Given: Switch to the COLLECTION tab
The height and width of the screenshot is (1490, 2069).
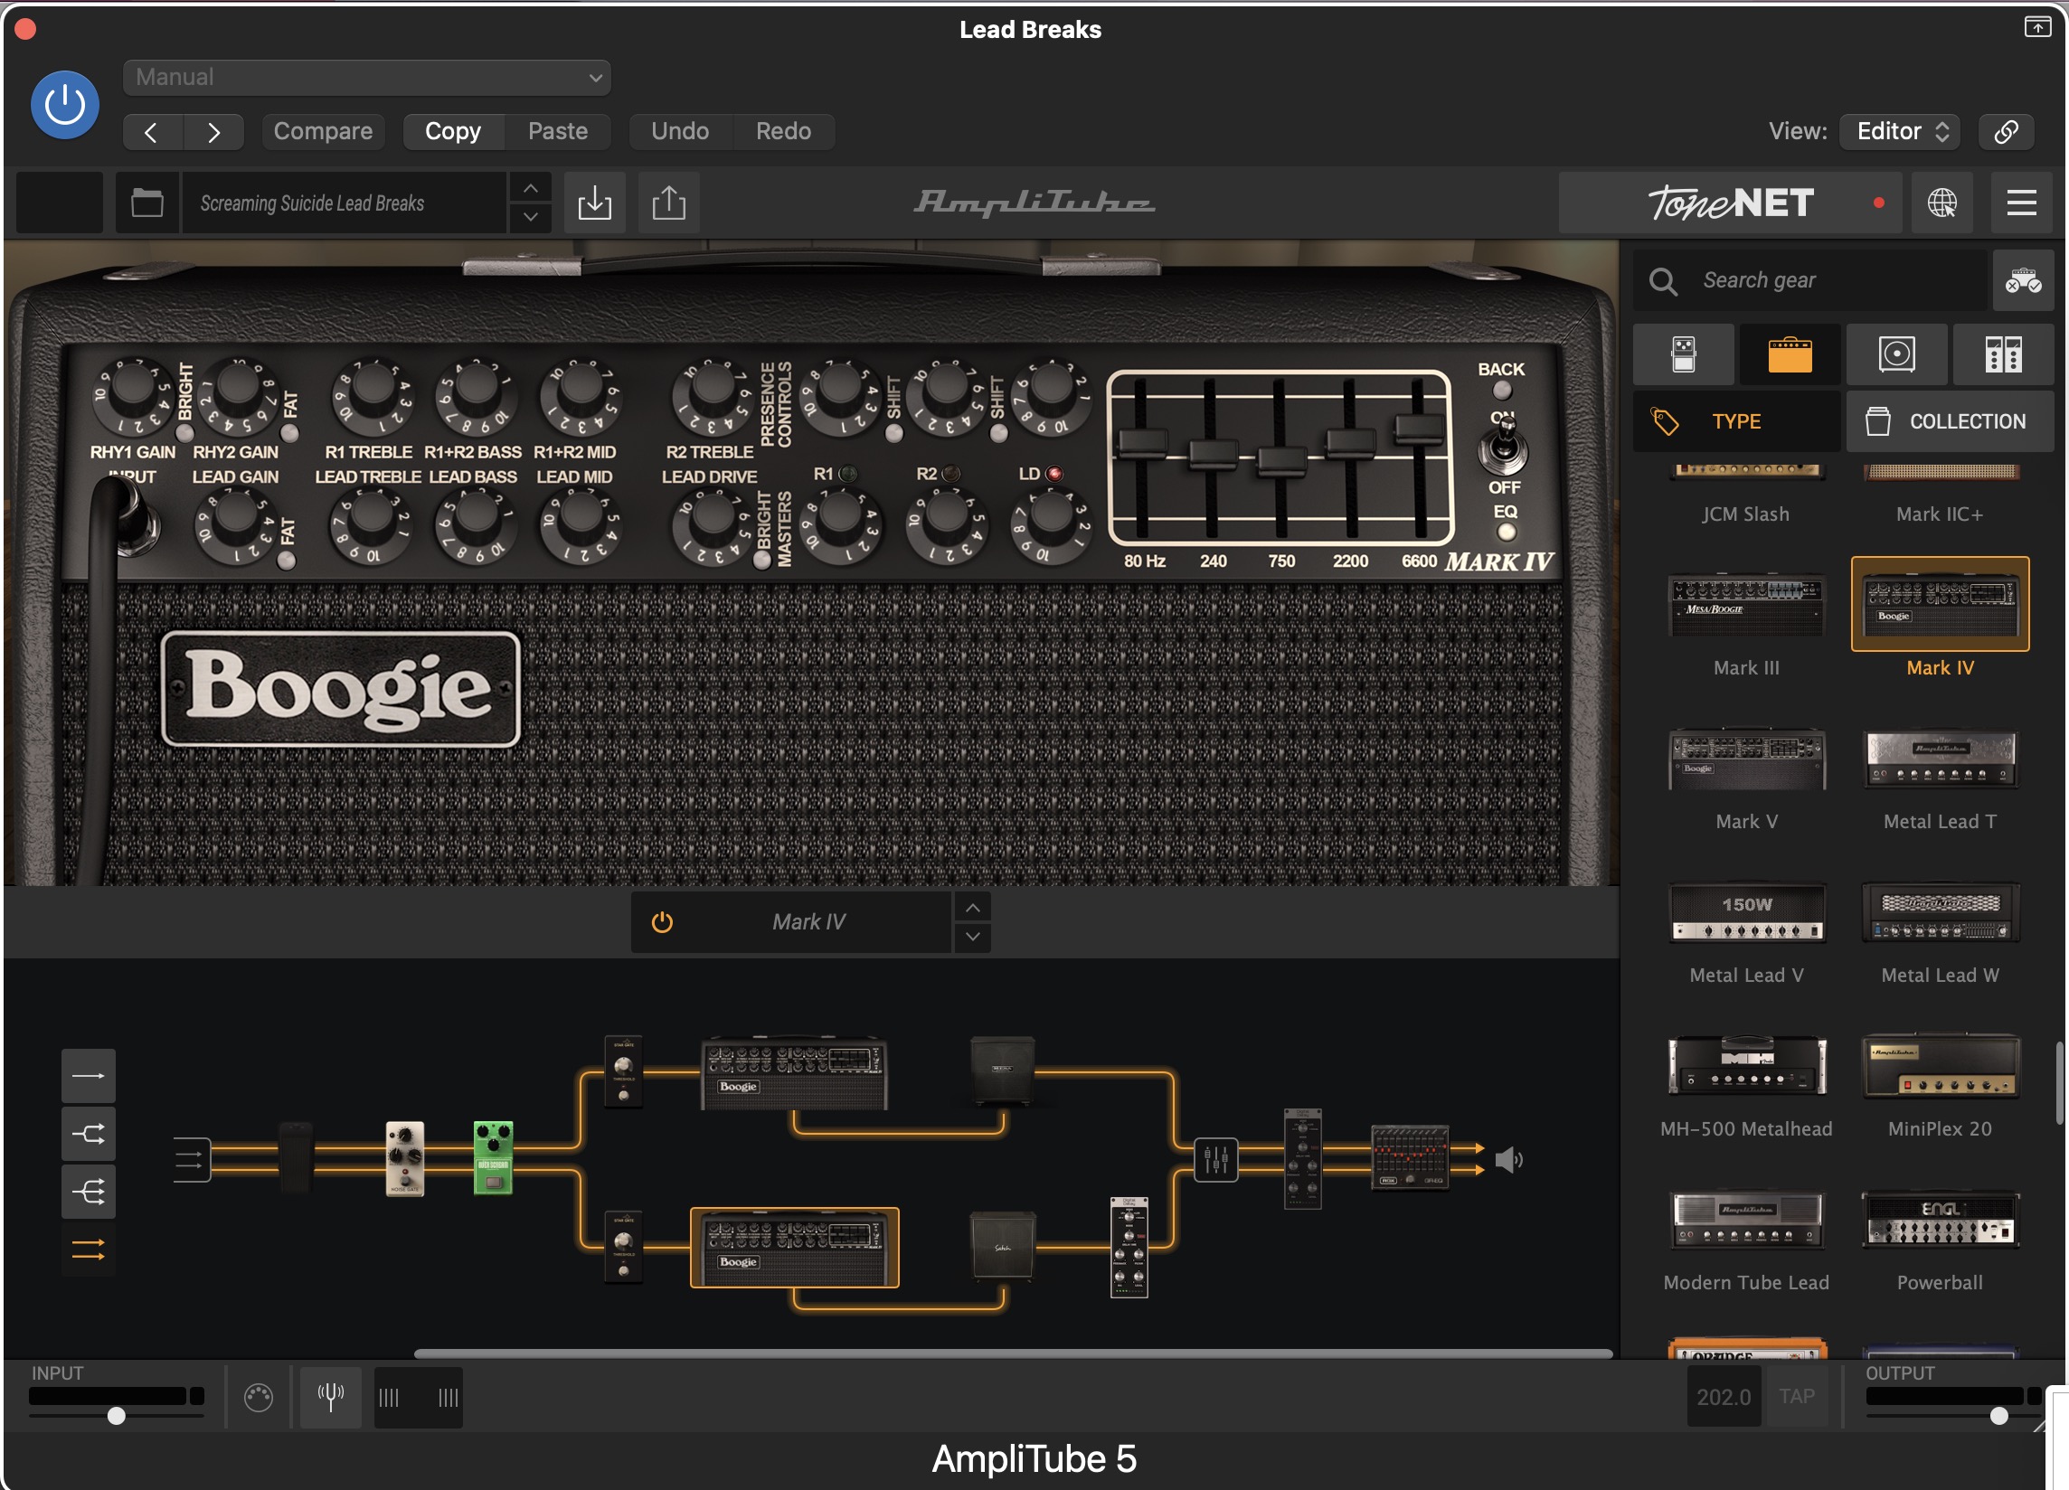Looking at the screenshot, I should click(1951, 421).
